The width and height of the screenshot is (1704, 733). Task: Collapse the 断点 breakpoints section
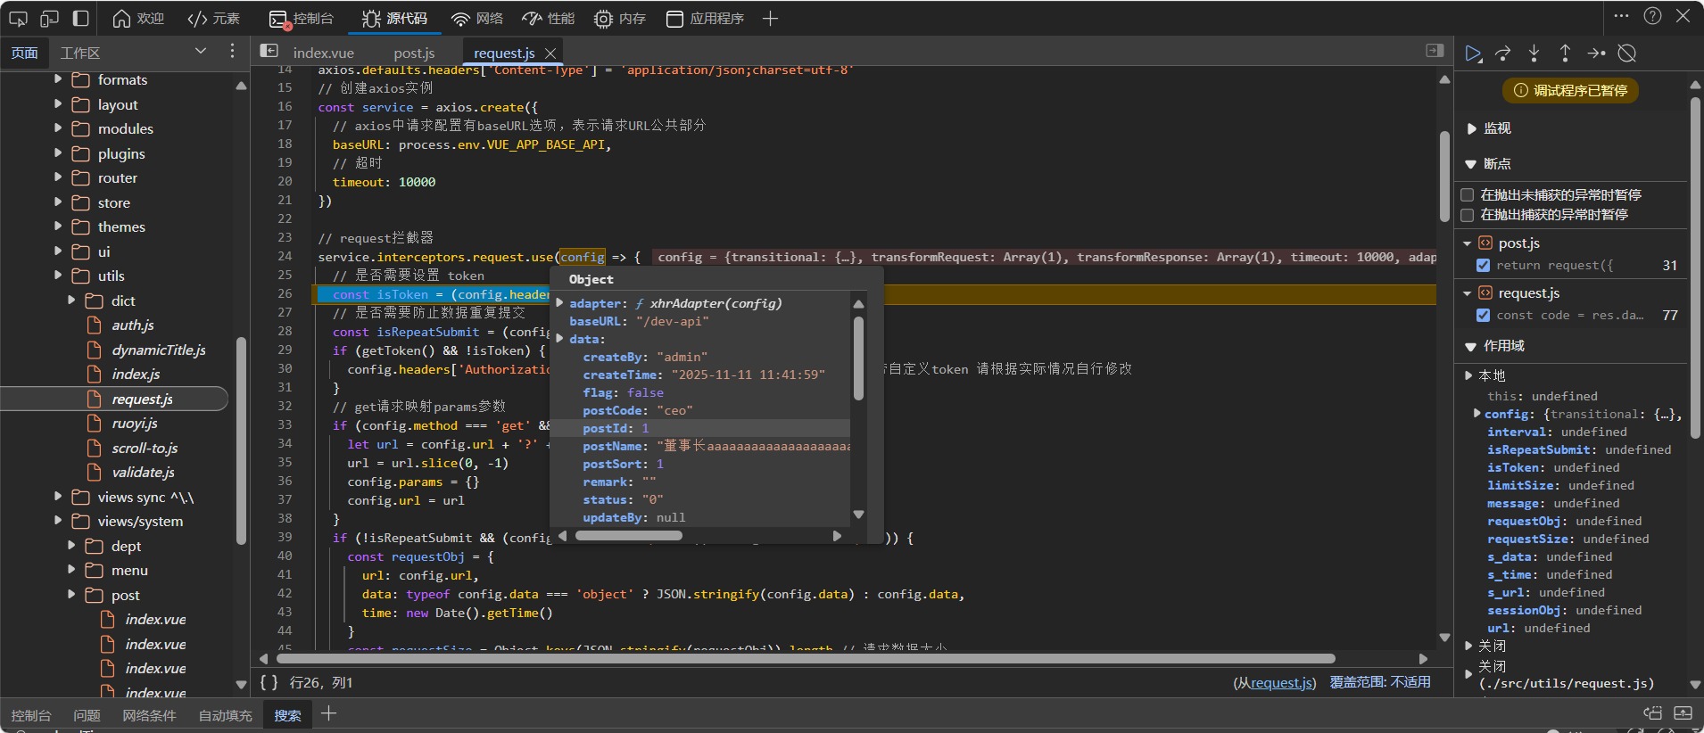(1471, 164)
